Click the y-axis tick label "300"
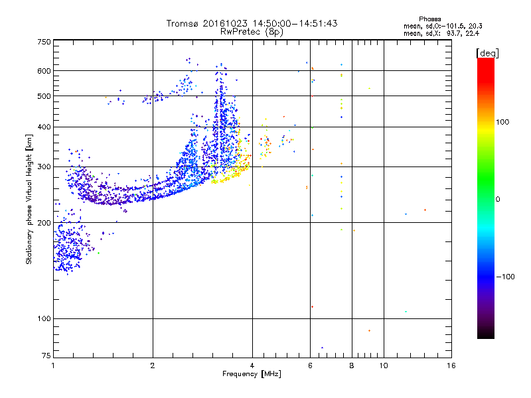Viewport: 531px width, 398px height. pyautogui.click(x=44, y=167)
